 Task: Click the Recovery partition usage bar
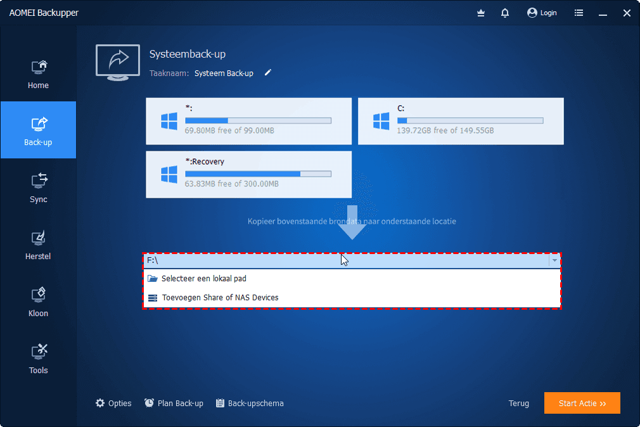(258, 174)
